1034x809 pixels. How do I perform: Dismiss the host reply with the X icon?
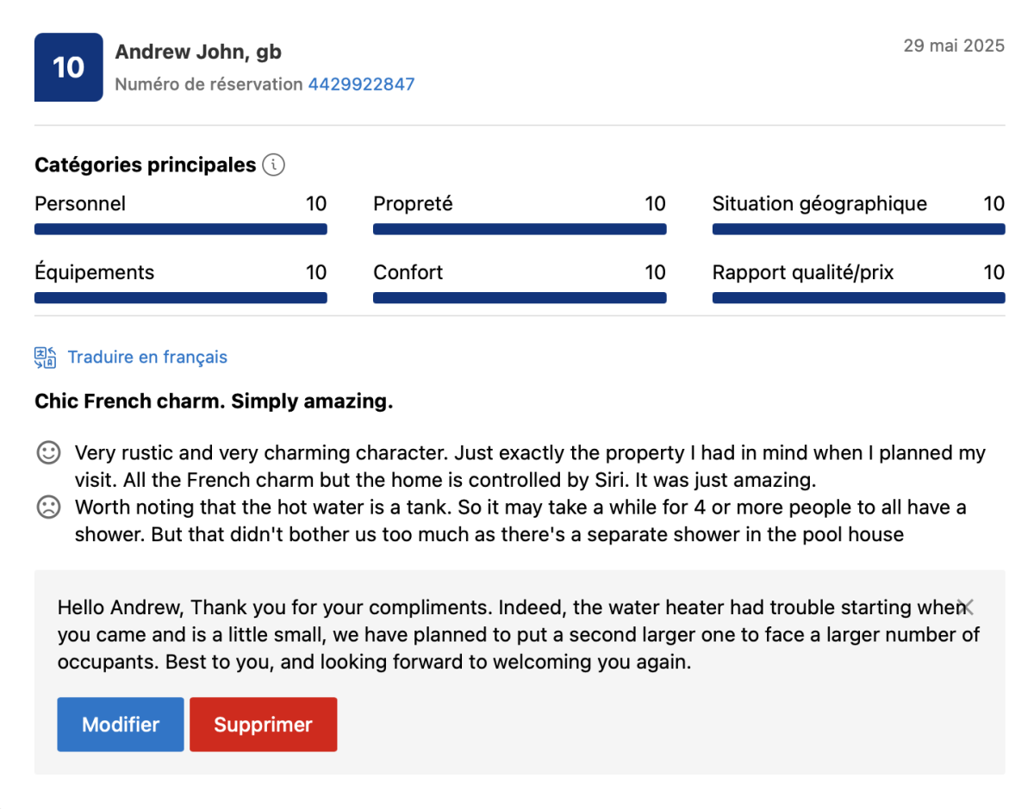pyautogui.click(x=966, y=607)
